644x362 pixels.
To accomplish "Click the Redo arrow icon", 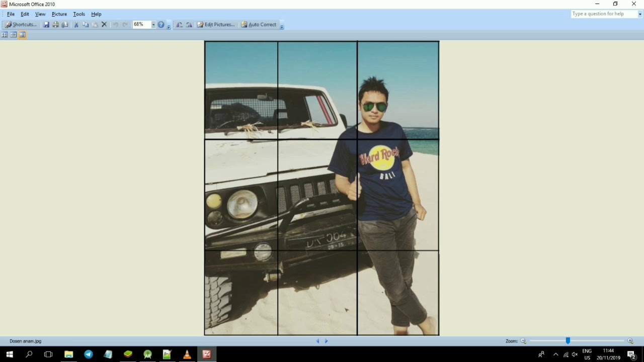I will click(125, 25).
